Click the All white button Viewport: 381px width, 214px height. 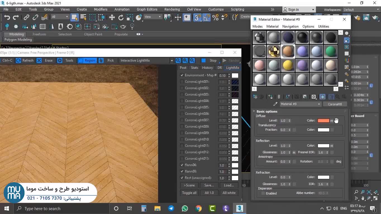[x=229, y=193]
